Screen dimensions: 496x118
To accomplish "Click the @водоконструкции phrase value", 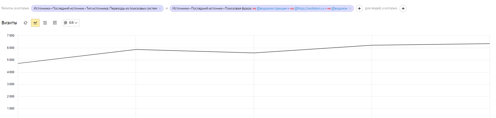I will pos(272,9).
